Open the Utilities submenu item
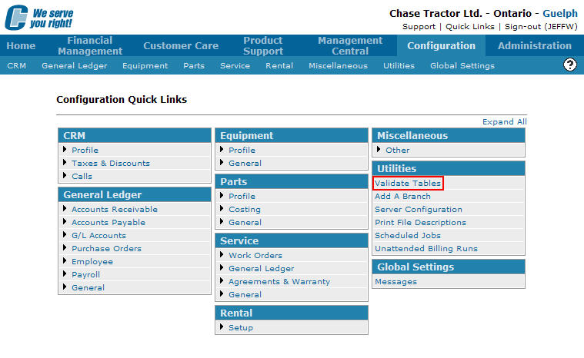 pyautogui.click(x=399, y=66)
